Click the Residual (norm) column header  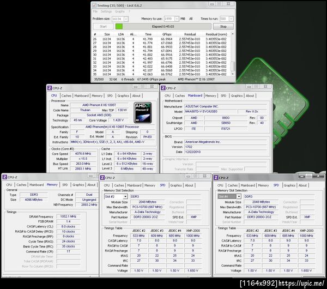click(x=216, y=34)
